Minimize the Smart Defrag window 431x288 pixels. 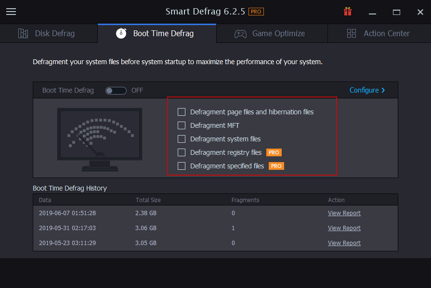(x=372, y=13)
